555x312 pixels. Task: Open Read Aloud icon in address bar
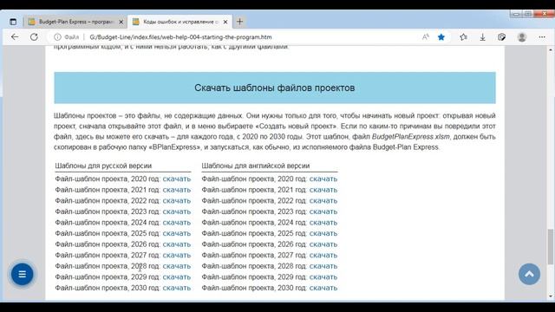pos(426,36)
